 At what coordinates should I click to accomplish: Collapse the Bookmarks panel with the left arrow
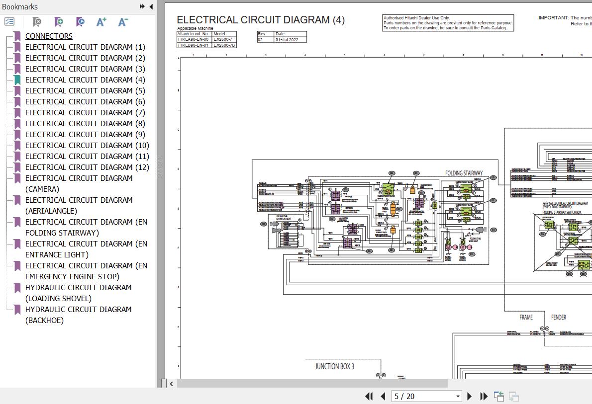pyautogui.click(x=151, y=6)
